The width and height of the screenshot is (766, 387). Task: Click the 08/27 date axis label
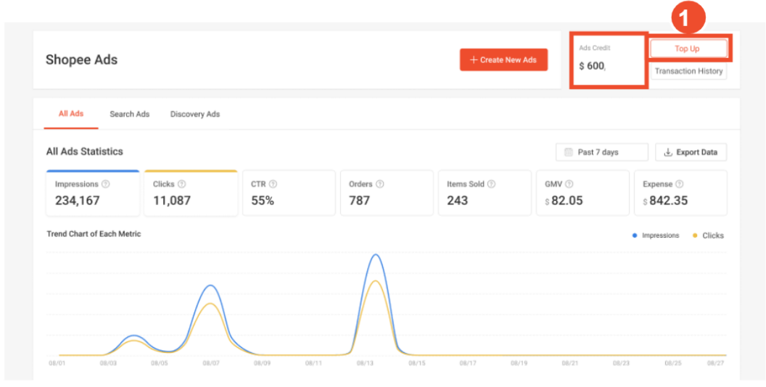click(x=714, y=363)
